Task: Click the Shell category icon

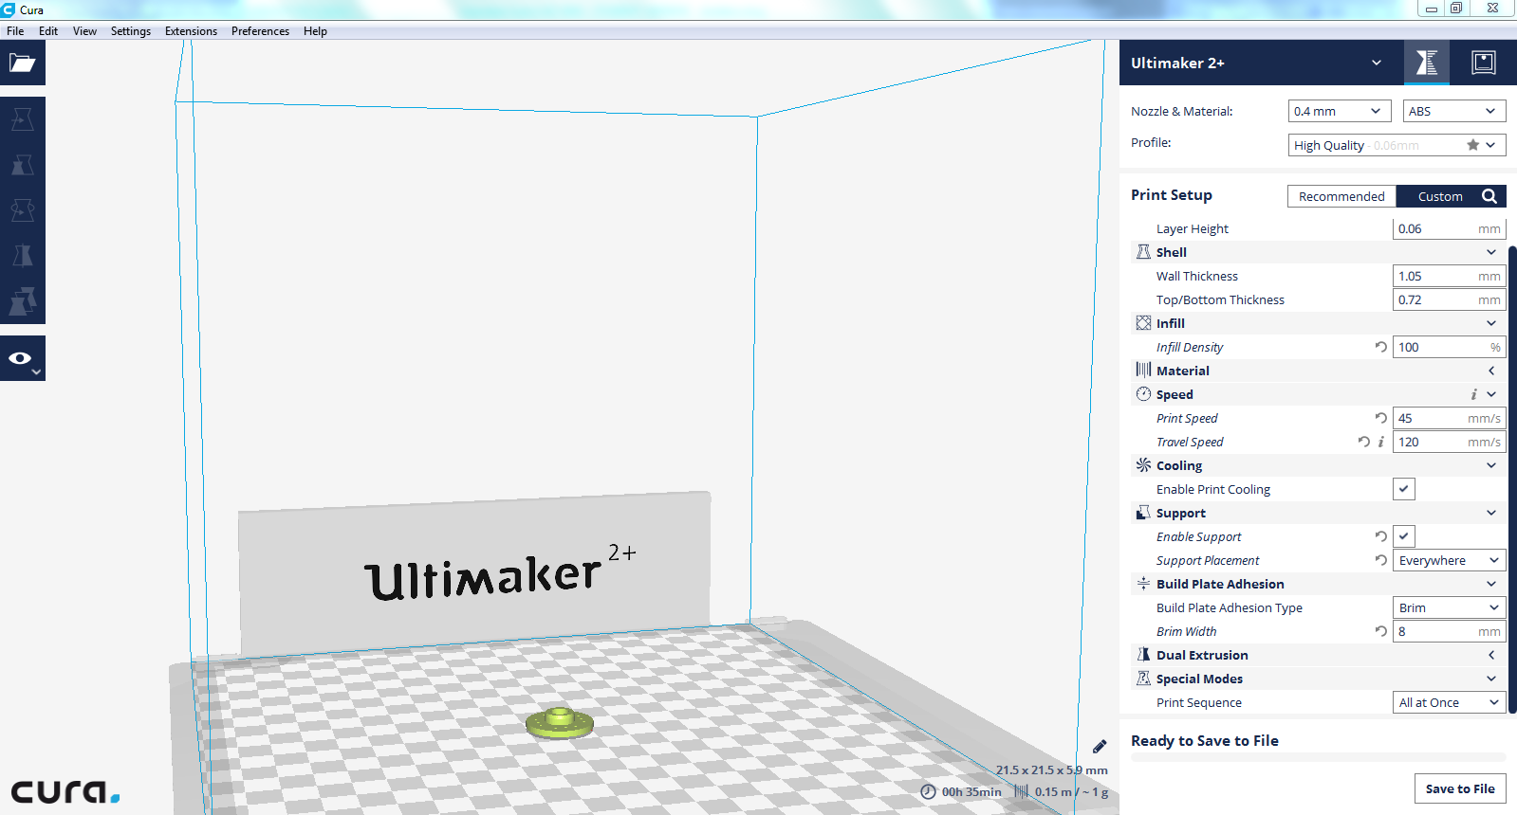Action: (1143, 252)
